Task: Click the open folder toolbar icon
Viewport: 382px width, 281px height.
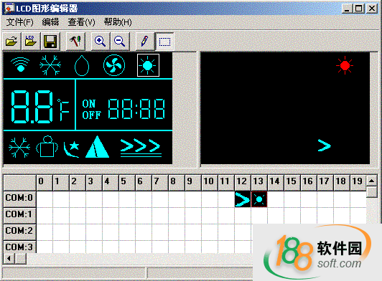Action: click(x=11, y=41)
